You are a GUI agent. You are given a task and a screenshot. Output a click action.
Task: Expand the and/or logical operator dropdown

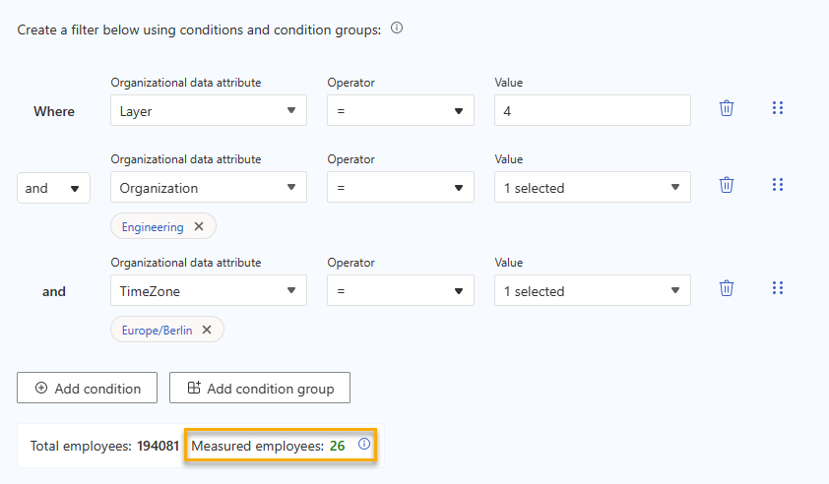point(53,188)
